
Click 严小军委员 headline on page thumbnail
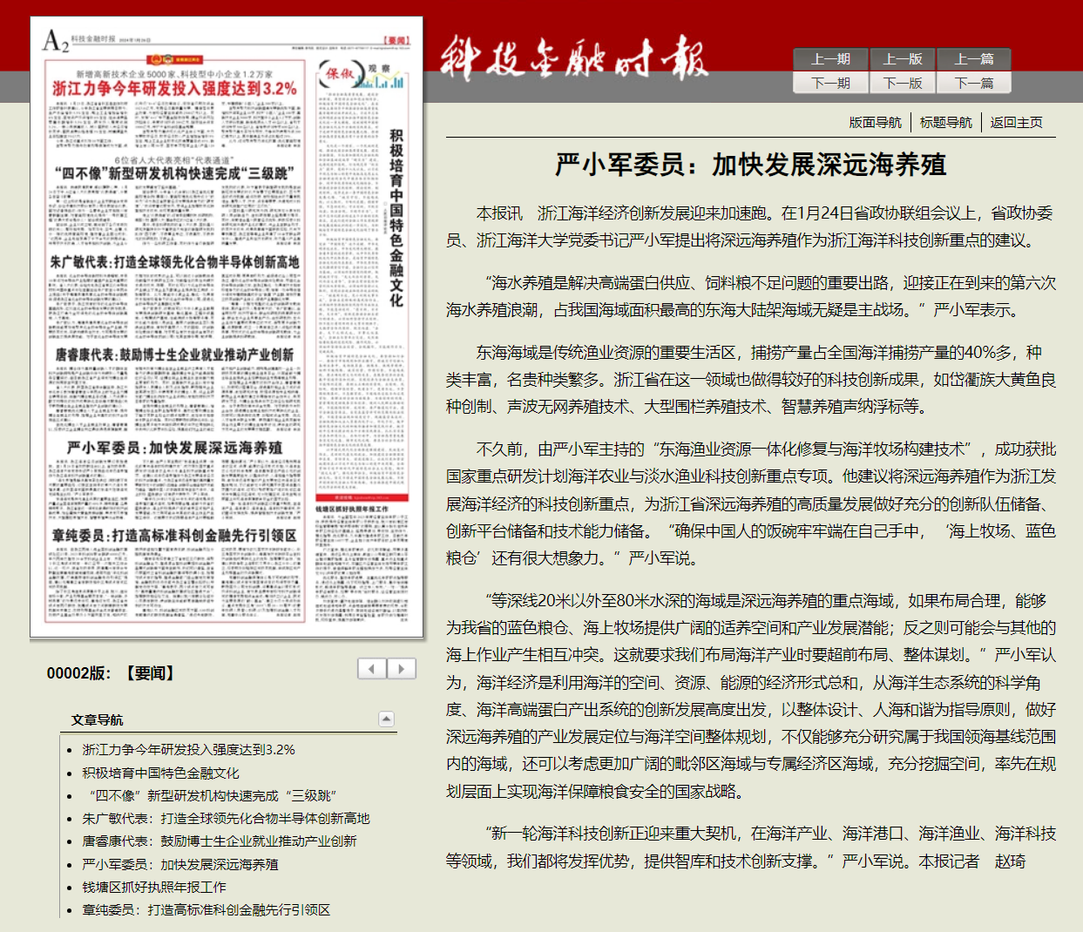[x=174, y=448]
